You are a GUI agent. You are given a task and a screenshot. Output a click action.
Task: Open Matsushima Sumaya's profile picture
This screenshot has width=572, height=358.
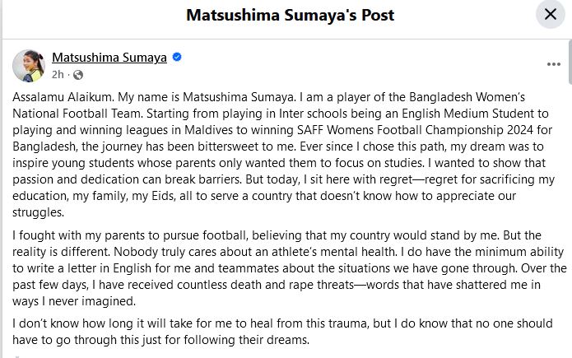pos(29,65)
